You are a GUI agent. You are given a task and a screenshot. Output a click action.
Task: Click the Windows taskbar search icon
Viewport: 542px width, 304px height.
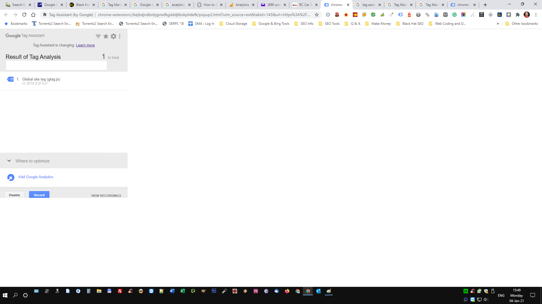tap(15, 295)
